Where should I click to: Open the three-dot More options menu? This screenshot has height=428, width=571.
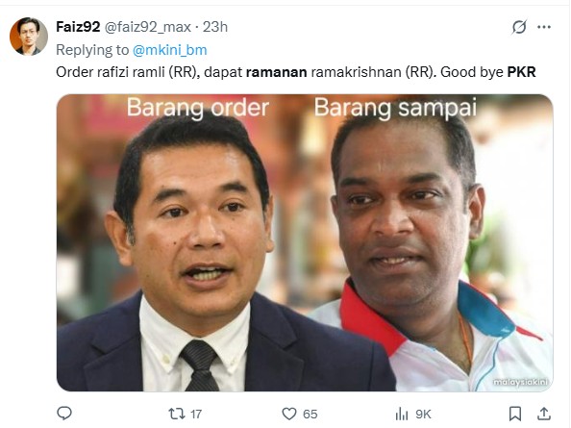[544, 27]
